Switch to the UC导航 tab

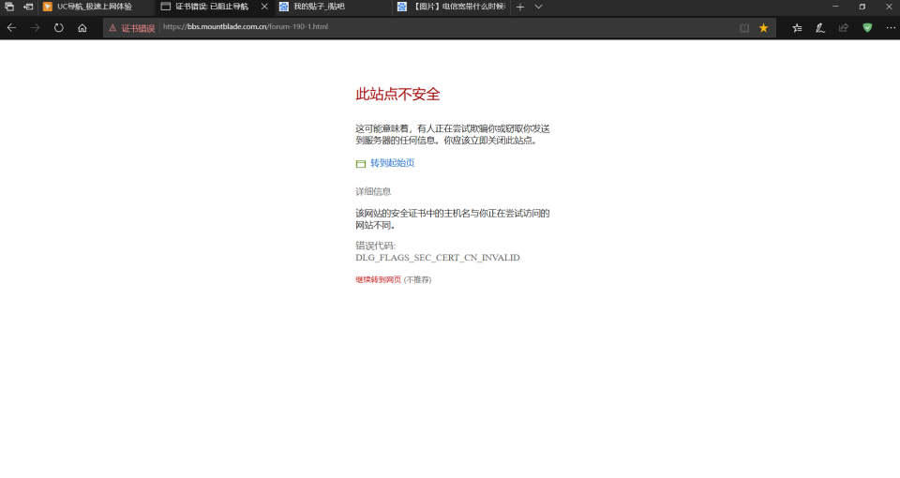pyautogui.click(x=95, y=7)
